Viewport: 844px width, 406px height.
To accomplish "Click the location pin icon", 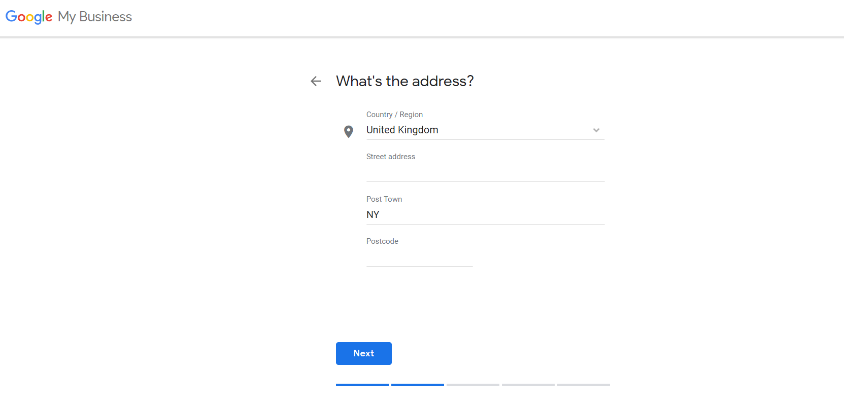I will [349, 132].
